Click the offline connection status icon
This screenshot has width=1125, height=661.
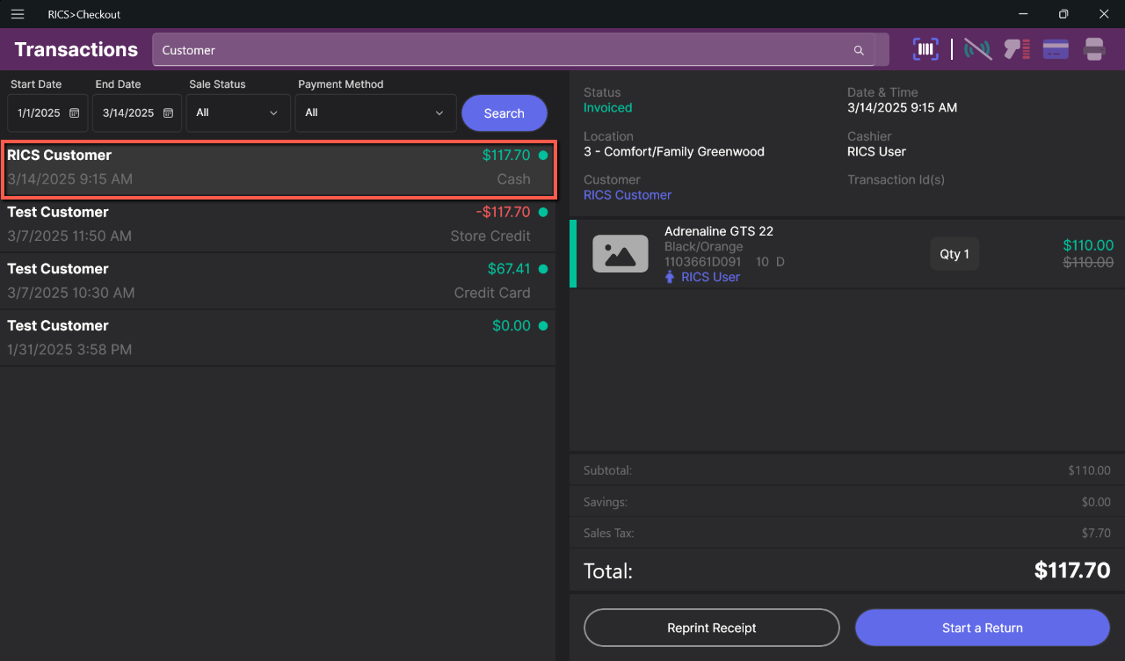(x=977, y=49)
